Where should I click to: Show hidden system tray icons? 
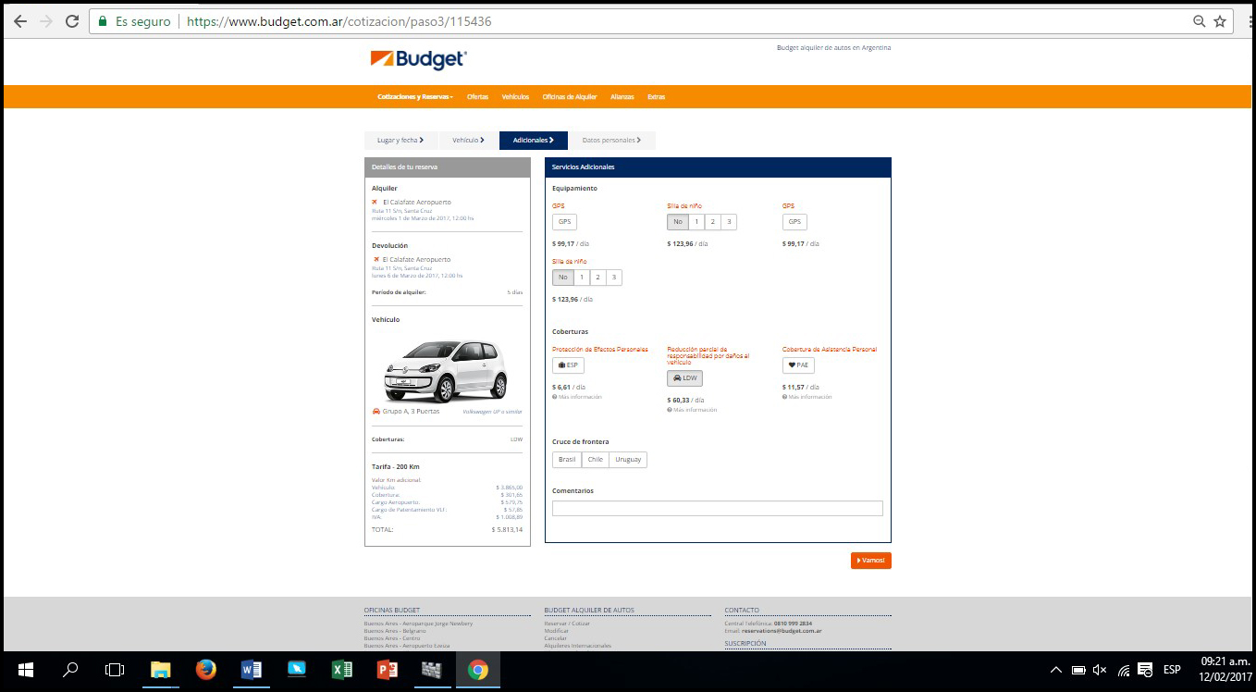point(1055,670)
